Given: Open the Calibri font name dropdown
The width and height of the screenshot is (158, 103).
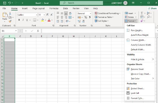Looking at the screenshot, I should pos(37,15).
